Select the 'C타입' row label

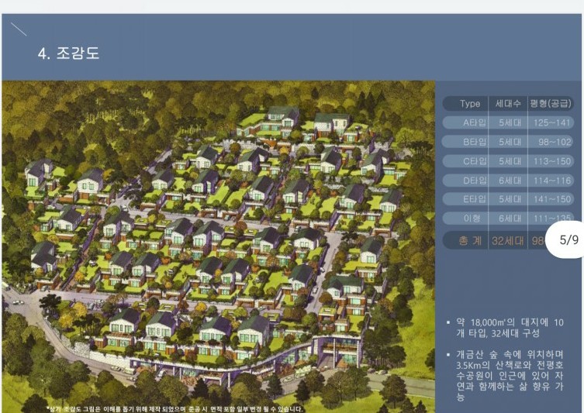tap(475, 161)
